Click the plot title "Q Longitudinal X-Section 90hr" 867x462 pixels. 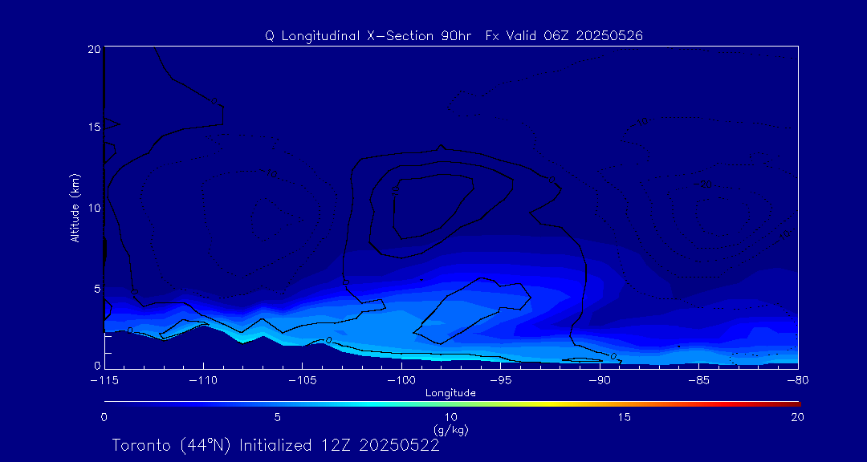[369, 36]
